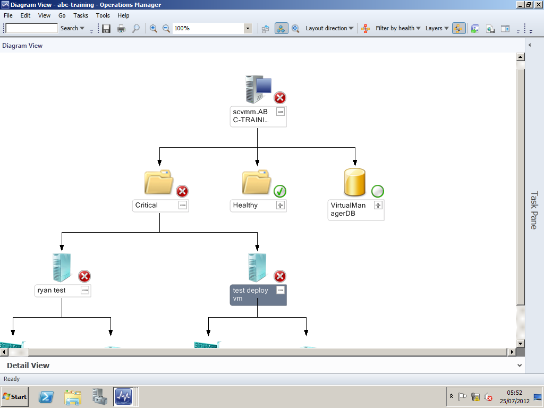Image resolution: width=544 pixels, height=408 pixels.
Task: Click the Zoom In magnifier icon
Action: point(154,29)
